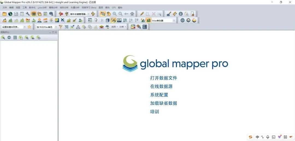Click the binoculars search icon
This screenshot has width=295, height=141.
click(x=51, y=14)
